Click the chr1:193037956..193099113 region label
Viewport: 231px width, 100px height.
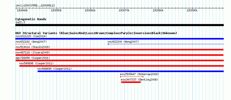(x=35, y=6)
